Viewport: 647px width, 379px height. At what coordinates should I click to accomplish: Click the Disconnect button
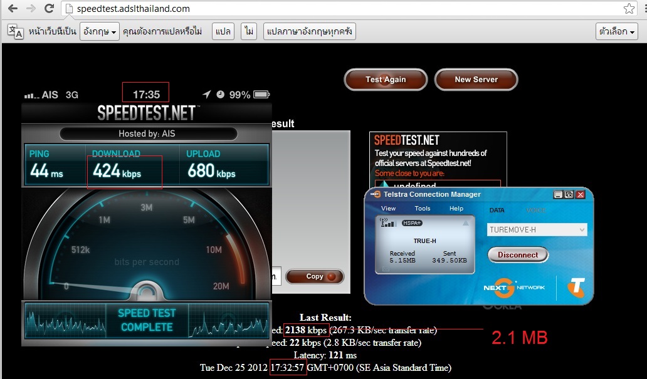point(518,255)
